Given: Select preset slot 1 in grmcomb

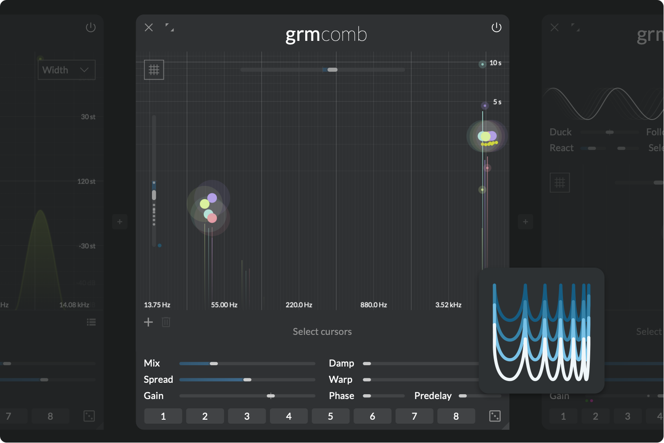Looking at the screenshot, I should point(163,416).
